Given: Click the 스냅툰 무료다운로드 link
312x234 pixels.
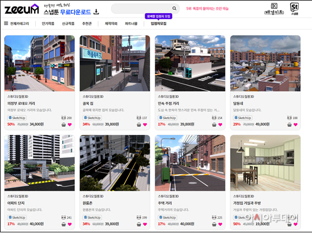Looking at the screenshot, I should tap(67, 12).
